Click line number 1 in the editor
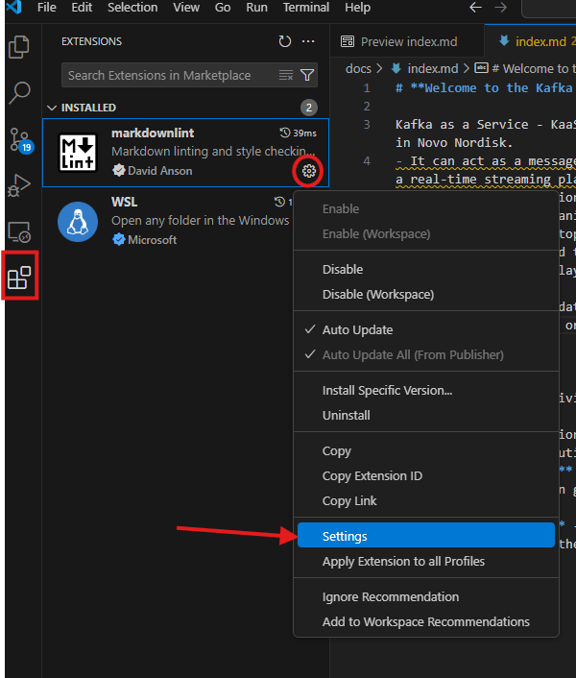Screen dimensions: 576x678 pyautogui.click(x=367, y=88)
